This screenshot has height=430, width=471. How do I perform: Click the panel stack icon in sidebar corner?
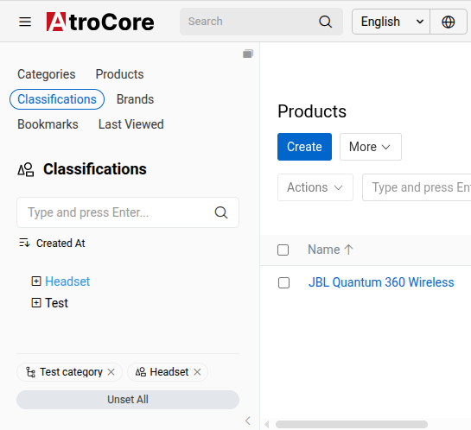click(248, 54)
